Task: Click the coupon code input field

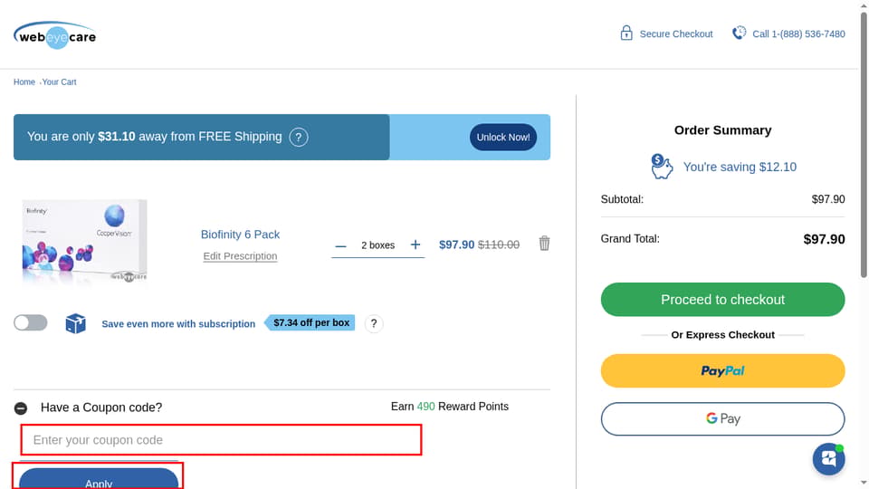Action: 221,440
